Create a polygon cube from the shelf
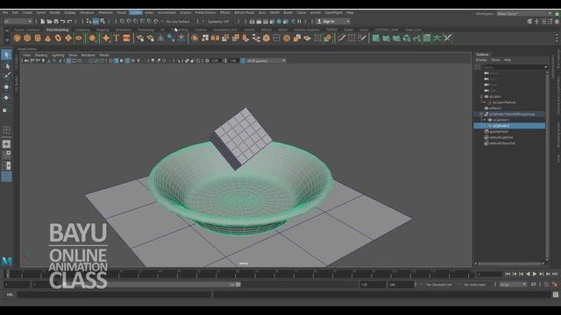561x315 pixels. [x=27, y=38]
